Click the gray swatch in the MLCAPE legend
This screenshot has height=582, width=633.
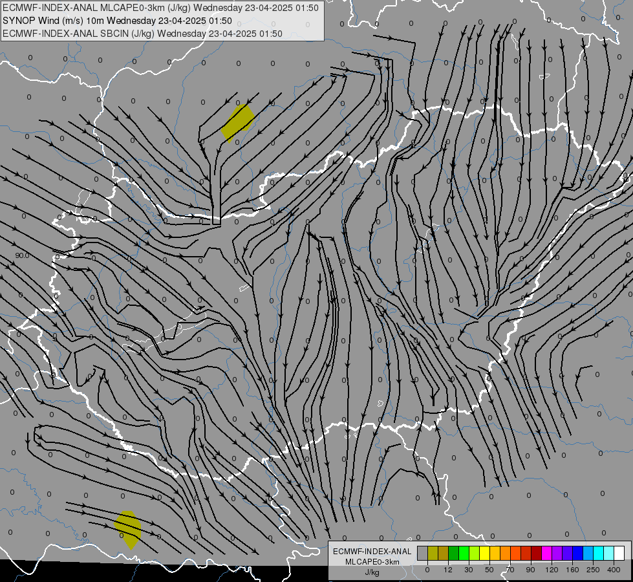tap(423, 554)
